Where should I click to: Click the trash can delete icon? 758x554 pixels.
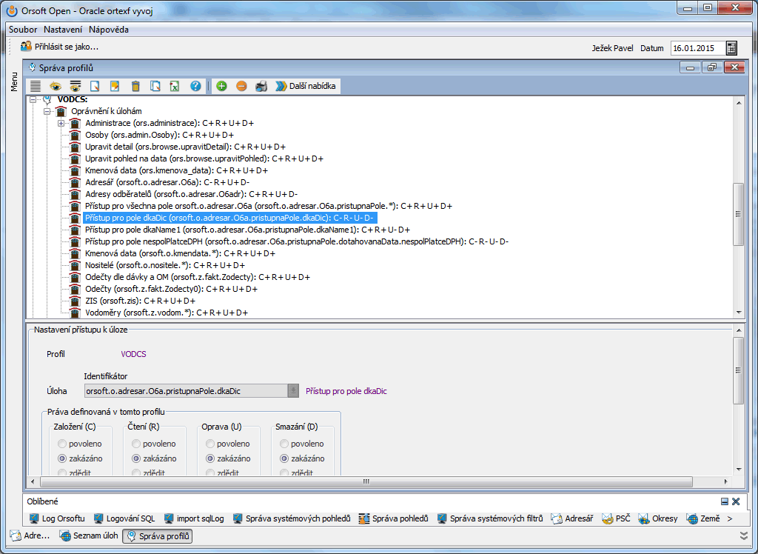(x=135, y=86)
